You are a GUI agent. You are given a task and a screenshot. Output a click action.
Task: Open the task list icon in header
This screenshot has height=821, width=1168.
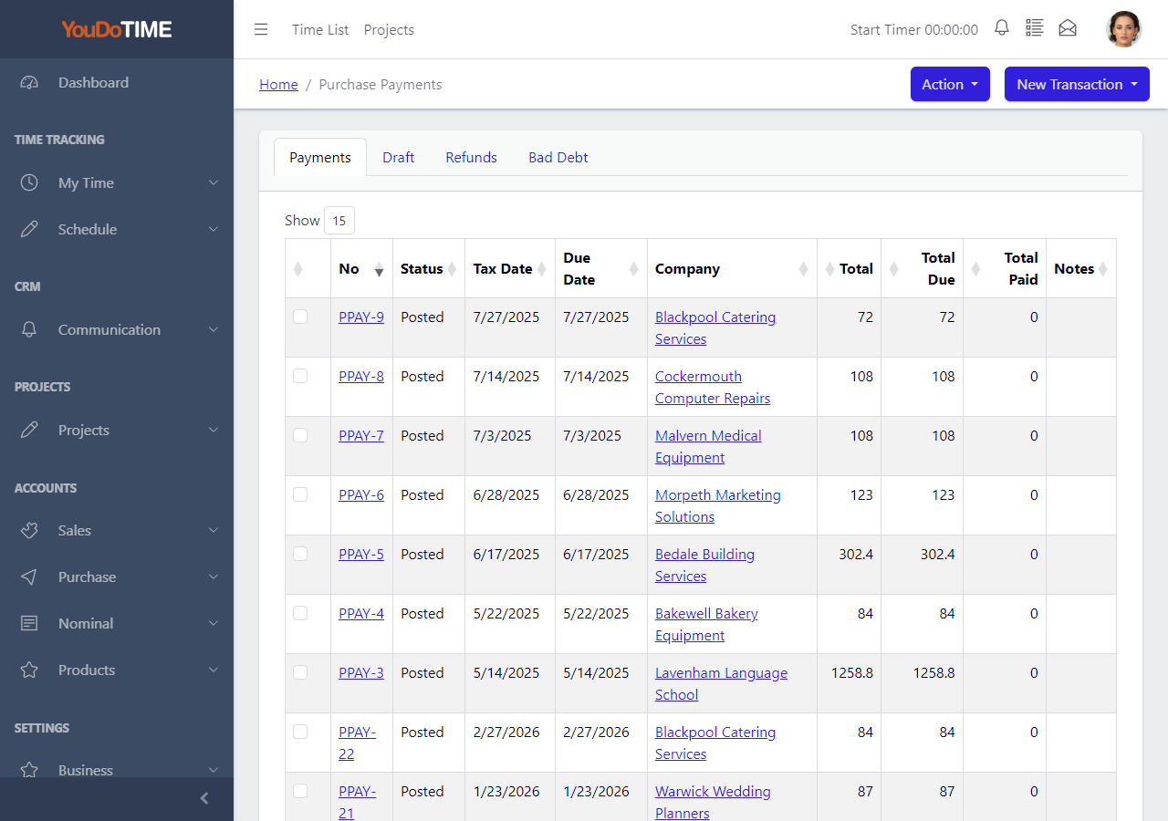click(x=1034, y=28)
